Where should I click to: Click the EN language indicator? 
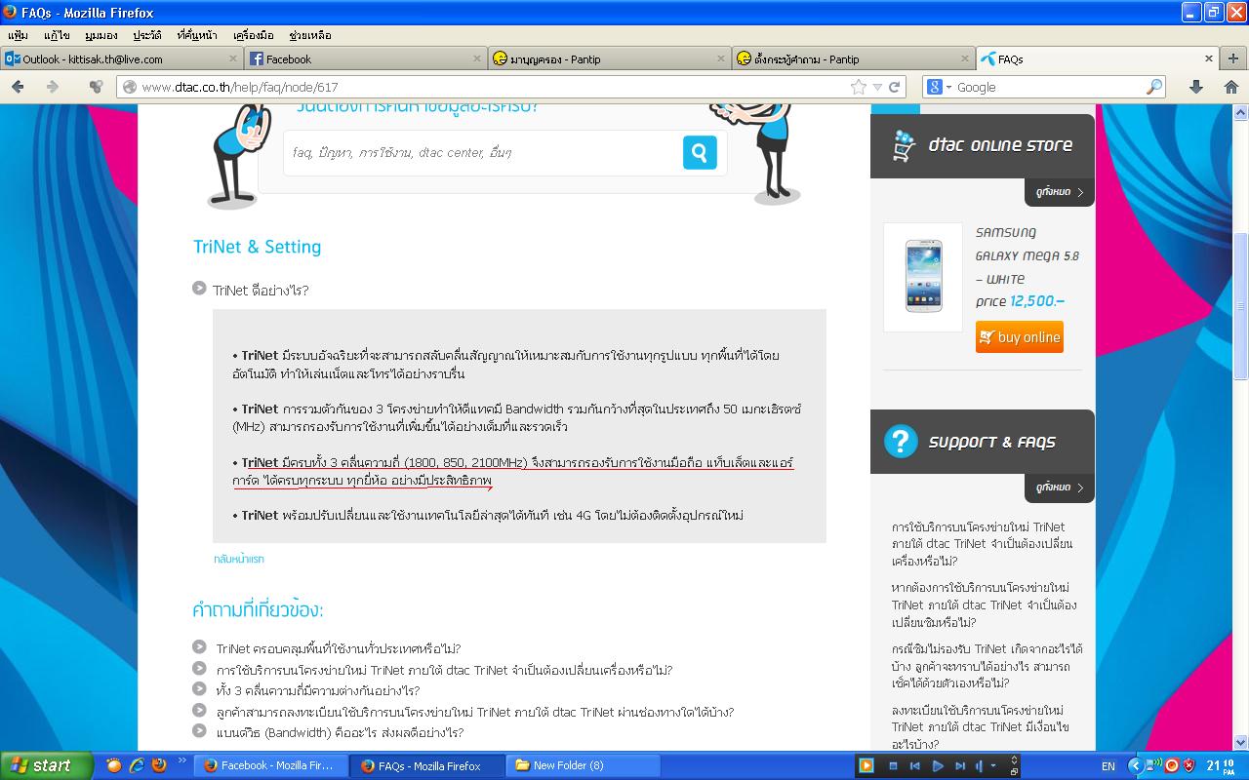pyautogui.click(x=1108, y=766)
